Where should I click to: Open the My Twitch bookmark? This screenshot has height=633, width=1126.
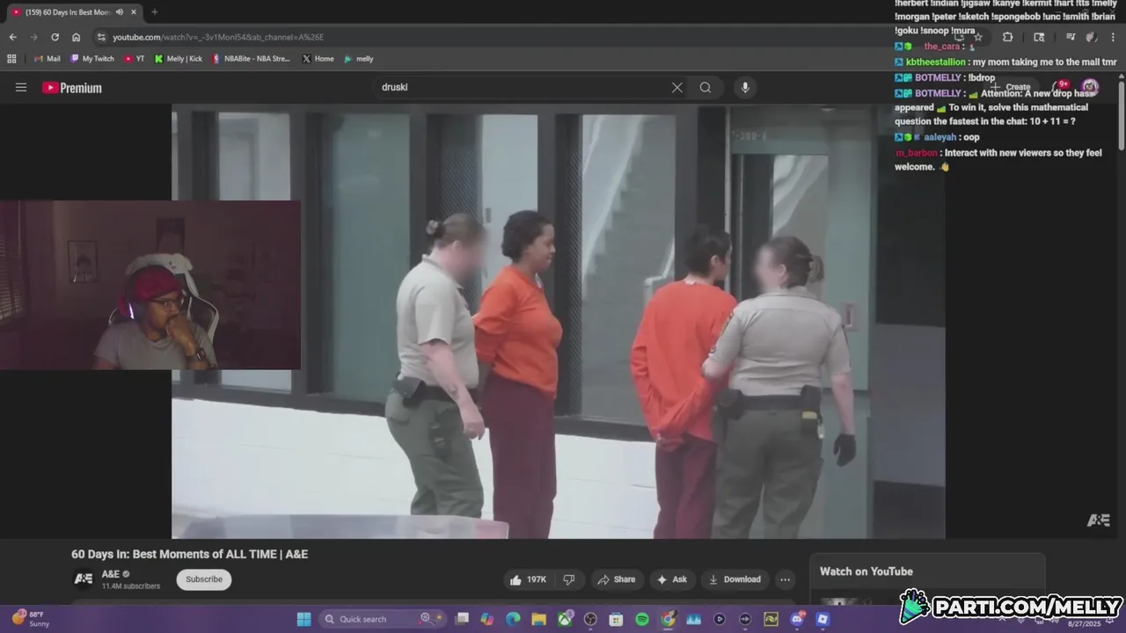(x=92, y=59)
